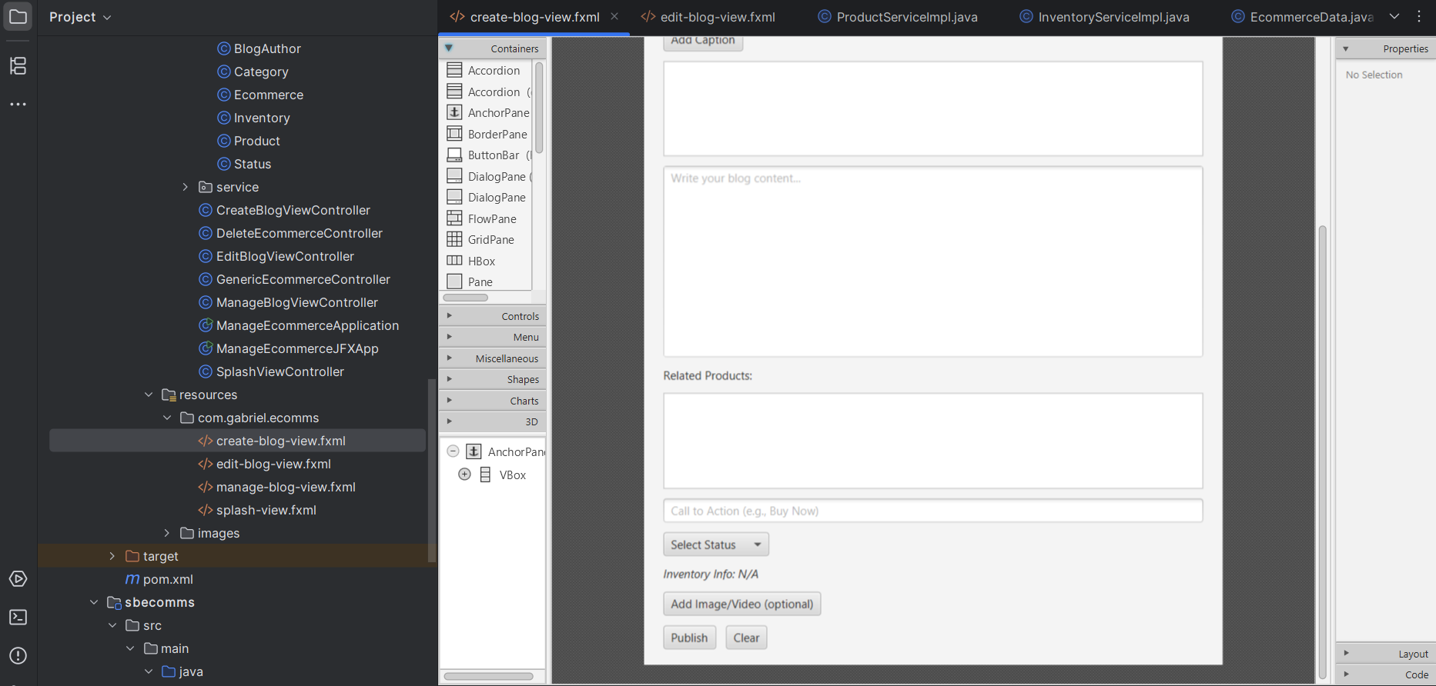Click the Clear button
Image resolution: width=1436 pixels, height=686 pixels.
tap(746, 638)
